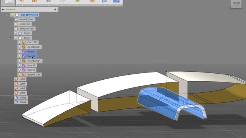Click the FRONT face of the ViewCube

click(236, 3)
